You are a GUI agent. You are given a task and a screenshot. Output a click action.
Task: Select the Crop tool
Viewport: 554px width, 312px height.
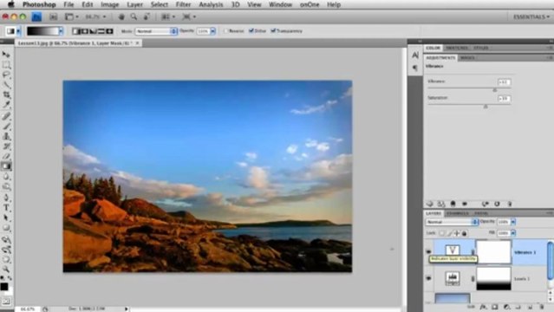pyautogui.click(x=6, y=94)
